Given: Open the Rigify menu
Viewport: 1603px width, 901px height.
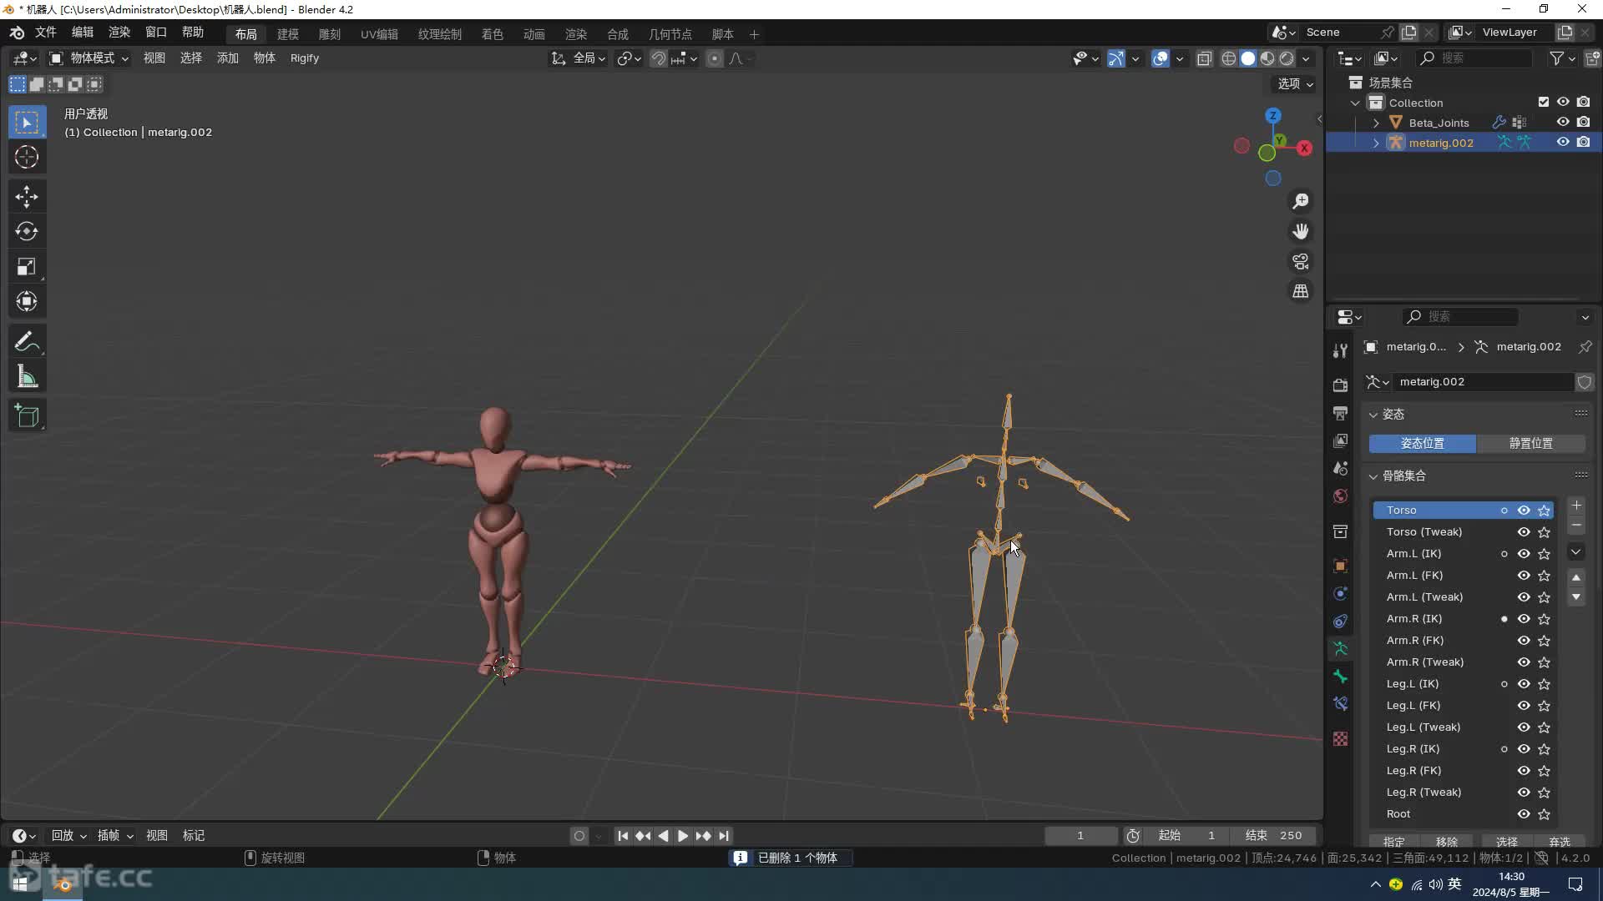Looking at the screenshot, I should [x=305, y=58].
